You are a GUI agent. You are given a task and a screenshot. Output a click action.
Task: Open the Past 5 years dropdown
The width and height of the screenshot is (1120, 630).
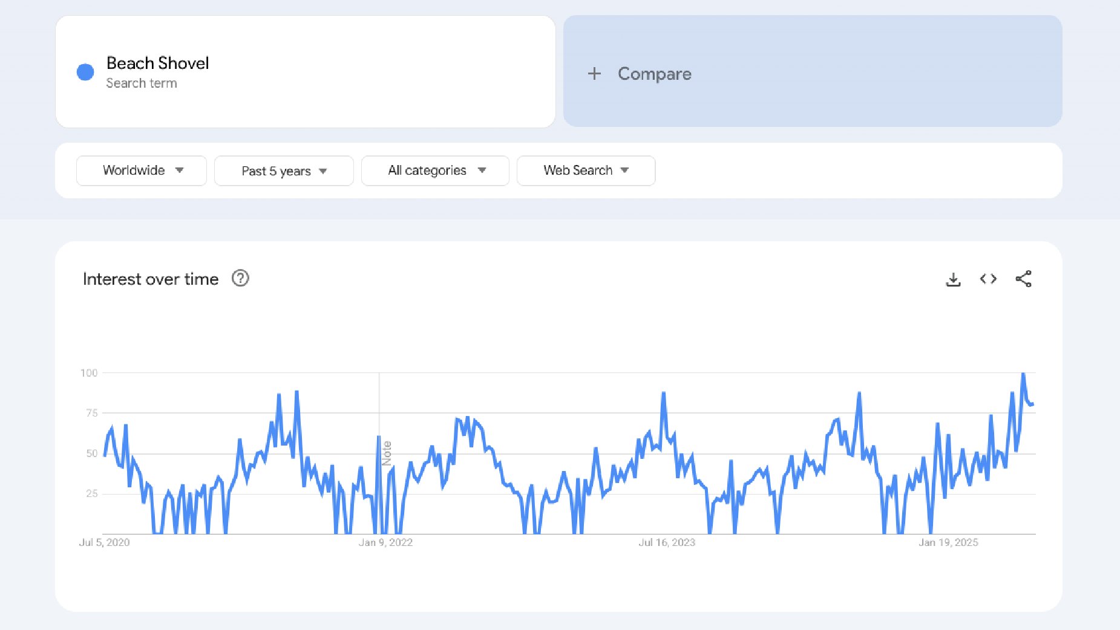click(284, 171)
